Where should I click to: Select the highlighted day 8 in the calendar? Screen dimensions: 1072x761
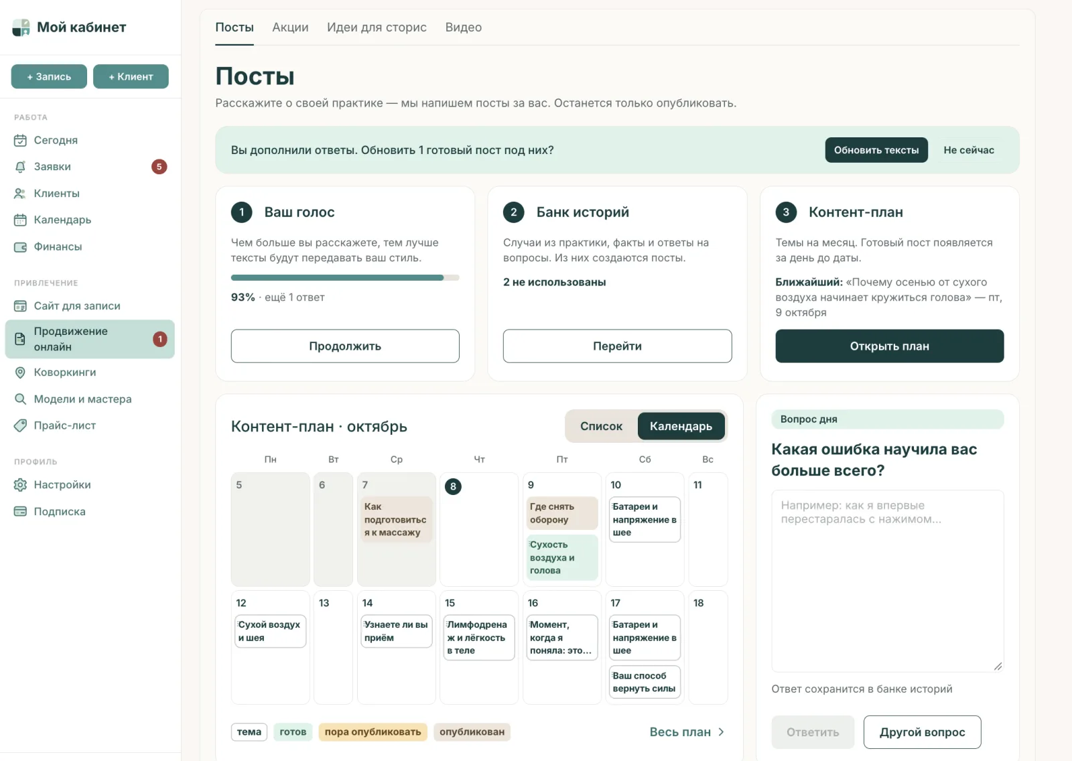(x=453, y=486)
